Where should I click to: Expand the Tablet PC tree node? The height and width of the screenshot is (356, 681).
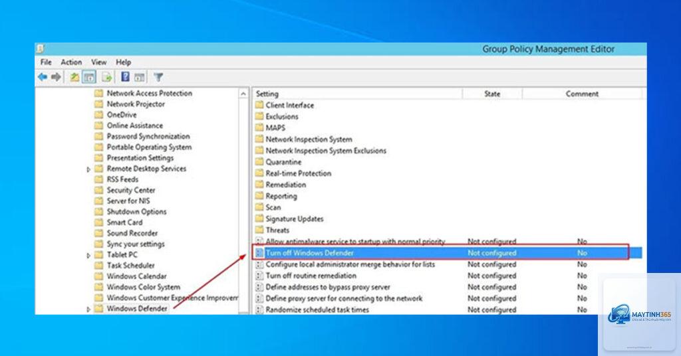(88, 256)
